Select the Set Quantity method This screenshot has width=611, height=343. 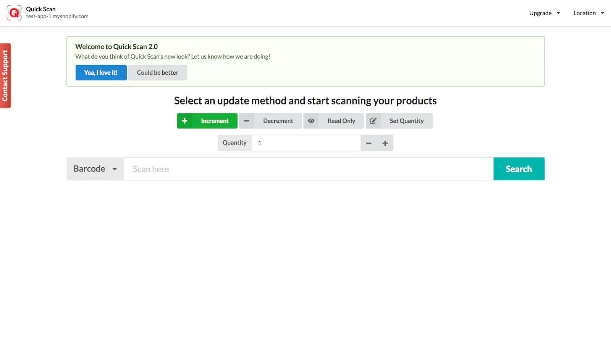406,121
